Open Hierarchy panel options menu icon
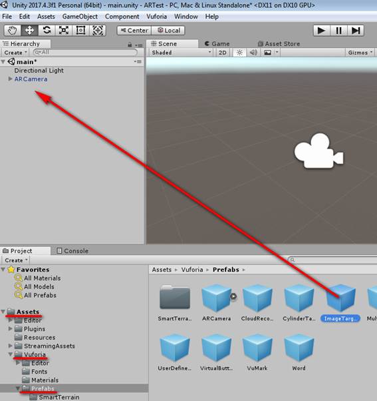 coord(139,45)
